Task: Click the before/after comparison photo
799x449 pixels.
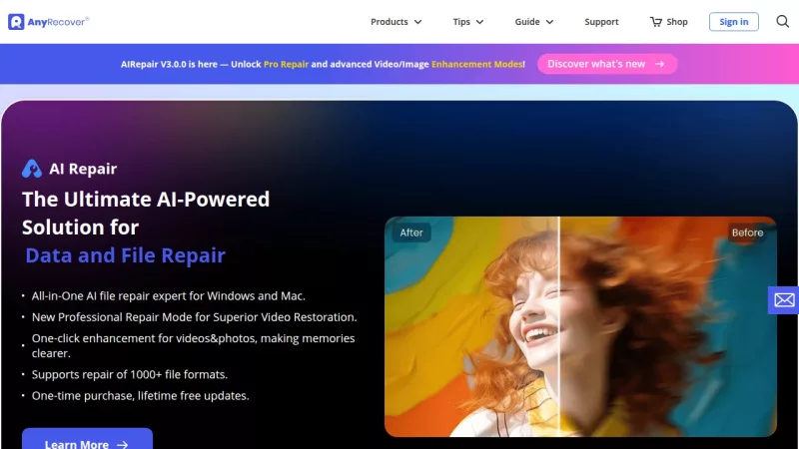Action: [x=580, y=326]
